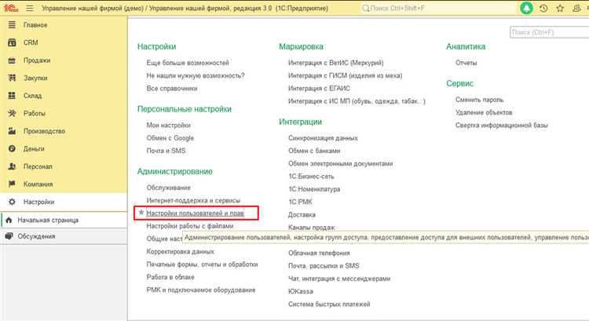Click the 1C logo icon

pyautogui.click(x=11, y=8)
